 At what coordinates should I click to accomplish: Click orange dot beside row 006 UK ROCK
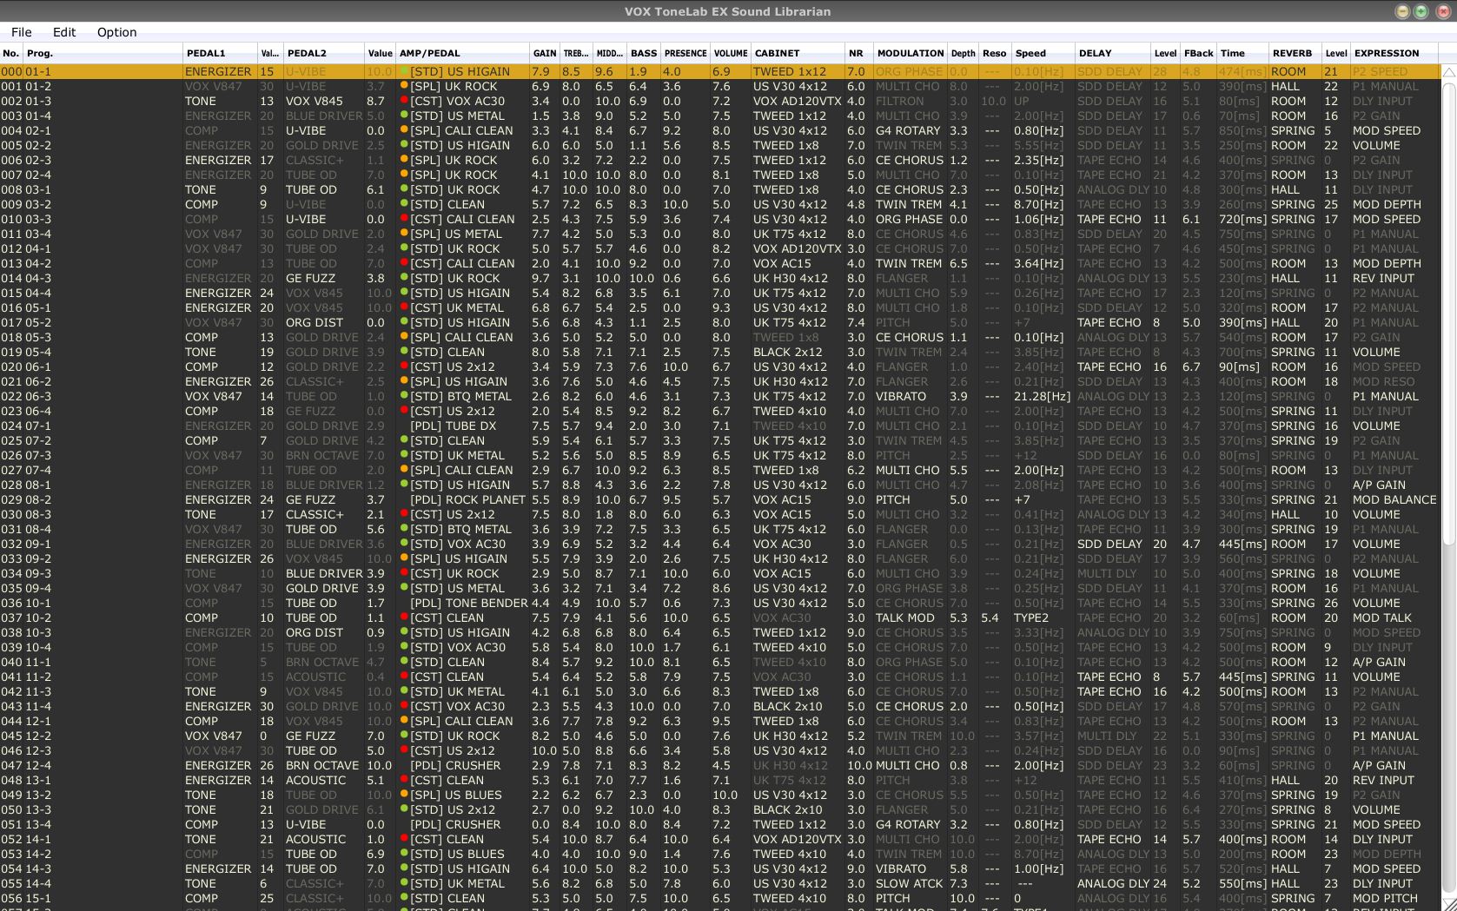click(404, 160)
